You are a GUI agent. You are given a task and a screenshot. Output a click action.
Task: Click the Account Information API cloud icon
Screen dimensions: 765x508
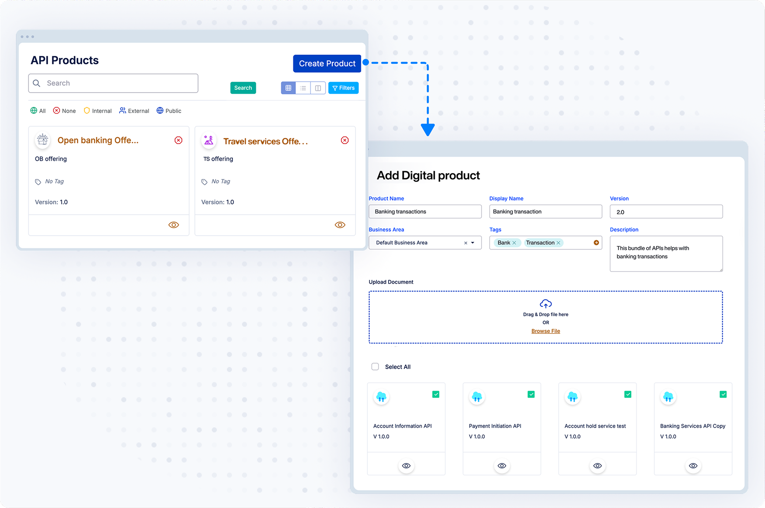[381, 397]
